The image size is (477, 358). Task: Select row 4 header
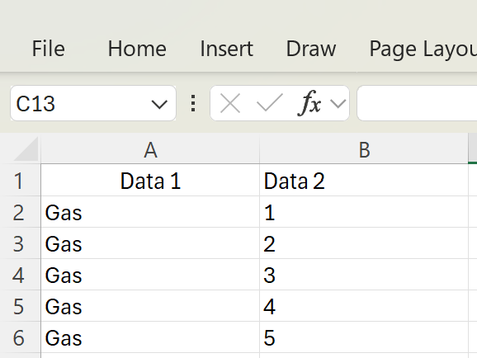pyautogui.click(x=19, y=276)
